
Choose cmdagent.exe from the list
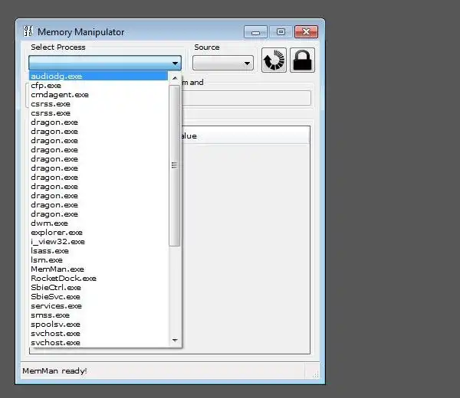coord(98,95)
